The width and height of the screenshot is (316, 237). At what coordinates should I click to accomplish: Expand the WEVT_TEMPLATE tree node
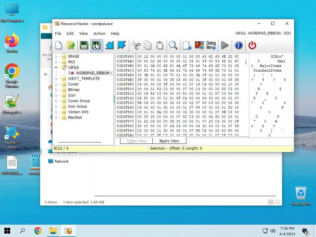point(56,79)
